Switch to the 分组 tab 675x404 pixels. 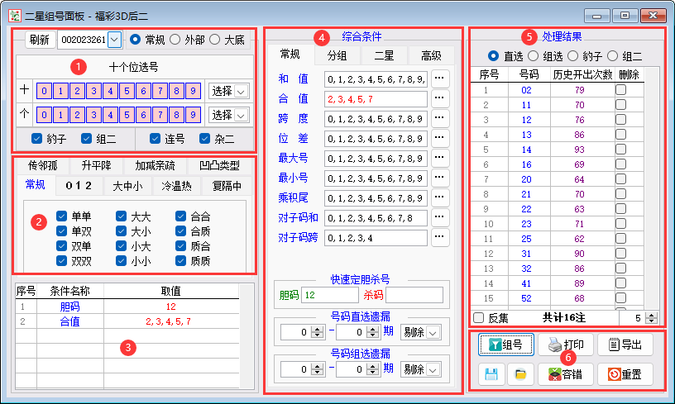click(337, 55)
